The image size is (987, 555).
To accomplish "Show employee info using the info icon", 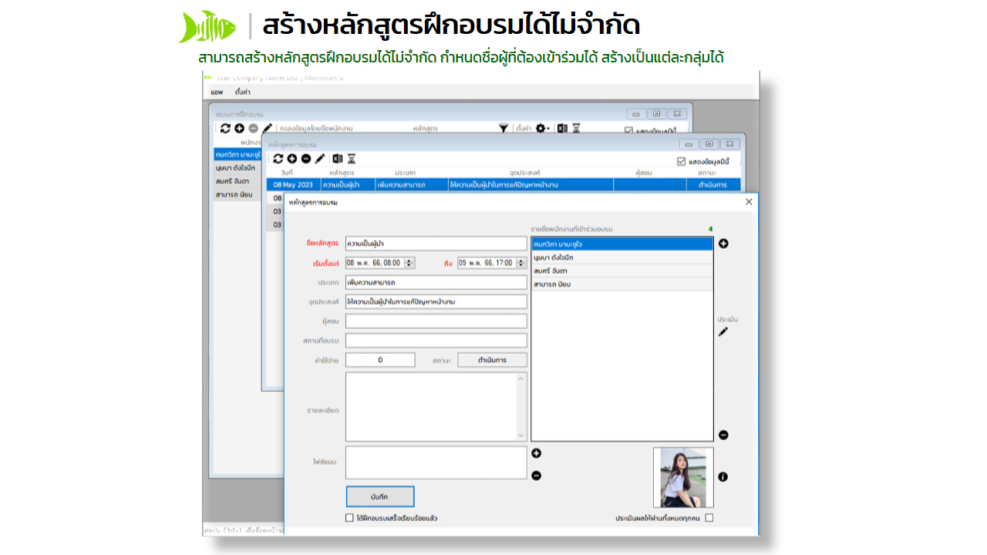I will [x=723, y=477].
